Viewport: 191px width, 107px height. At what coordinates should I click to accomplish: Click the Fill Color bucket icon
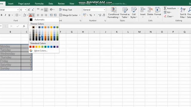tap(24, 15)
